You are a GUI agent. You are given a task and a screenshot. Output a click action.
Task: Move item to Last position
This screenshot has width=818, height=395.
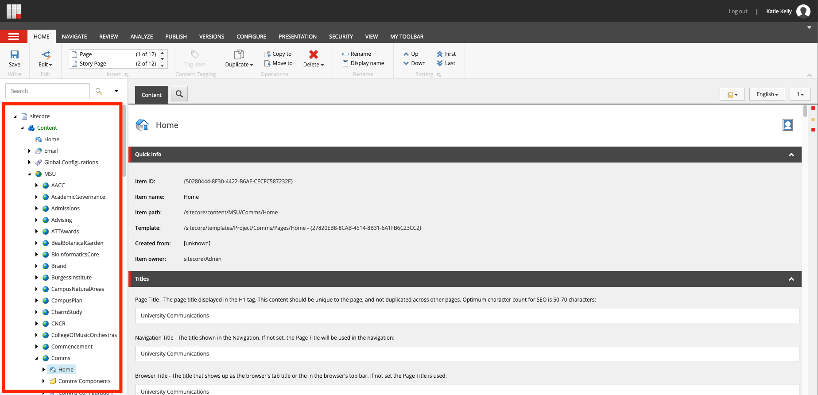[x=446, y=63]
